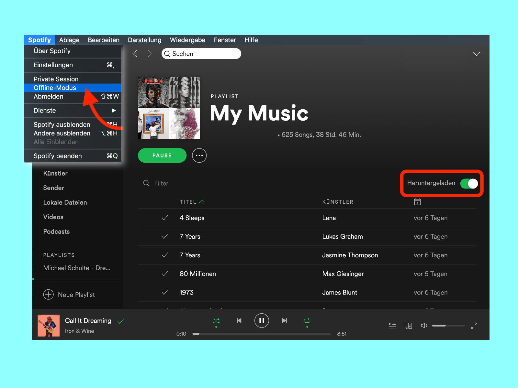Skip to next track
518x388 pixels.
284,320
